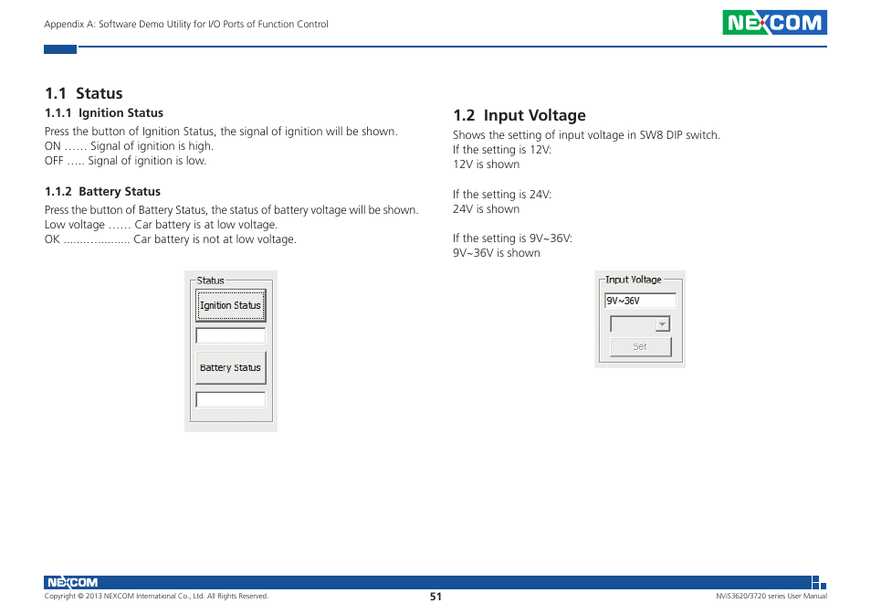The height and width of the screenshot is (614, 871).
Task: Click the text "12V is shown"
Action: [x=486, y=164]
